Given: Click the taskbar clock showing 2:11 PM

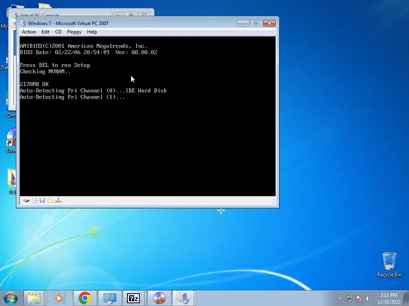Looking at the screenshot, I should (x=389, y=298).
